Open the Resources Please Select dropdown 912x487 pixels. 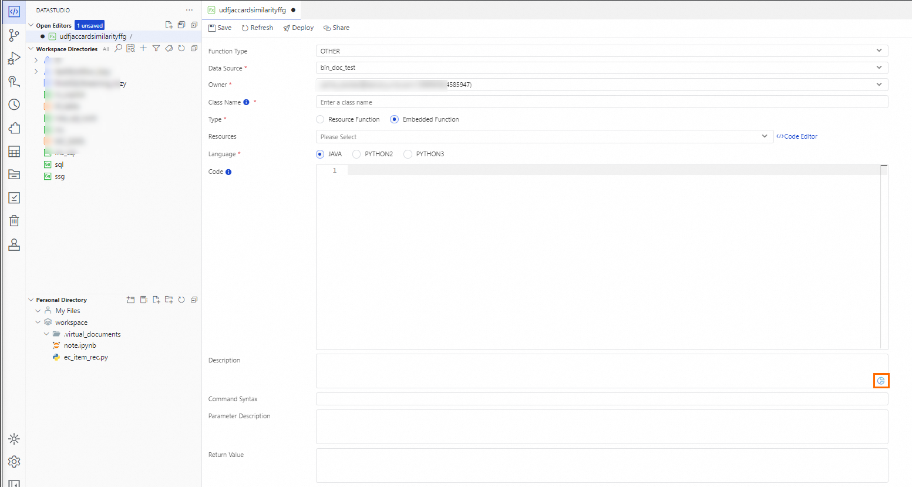click(544, 137)
